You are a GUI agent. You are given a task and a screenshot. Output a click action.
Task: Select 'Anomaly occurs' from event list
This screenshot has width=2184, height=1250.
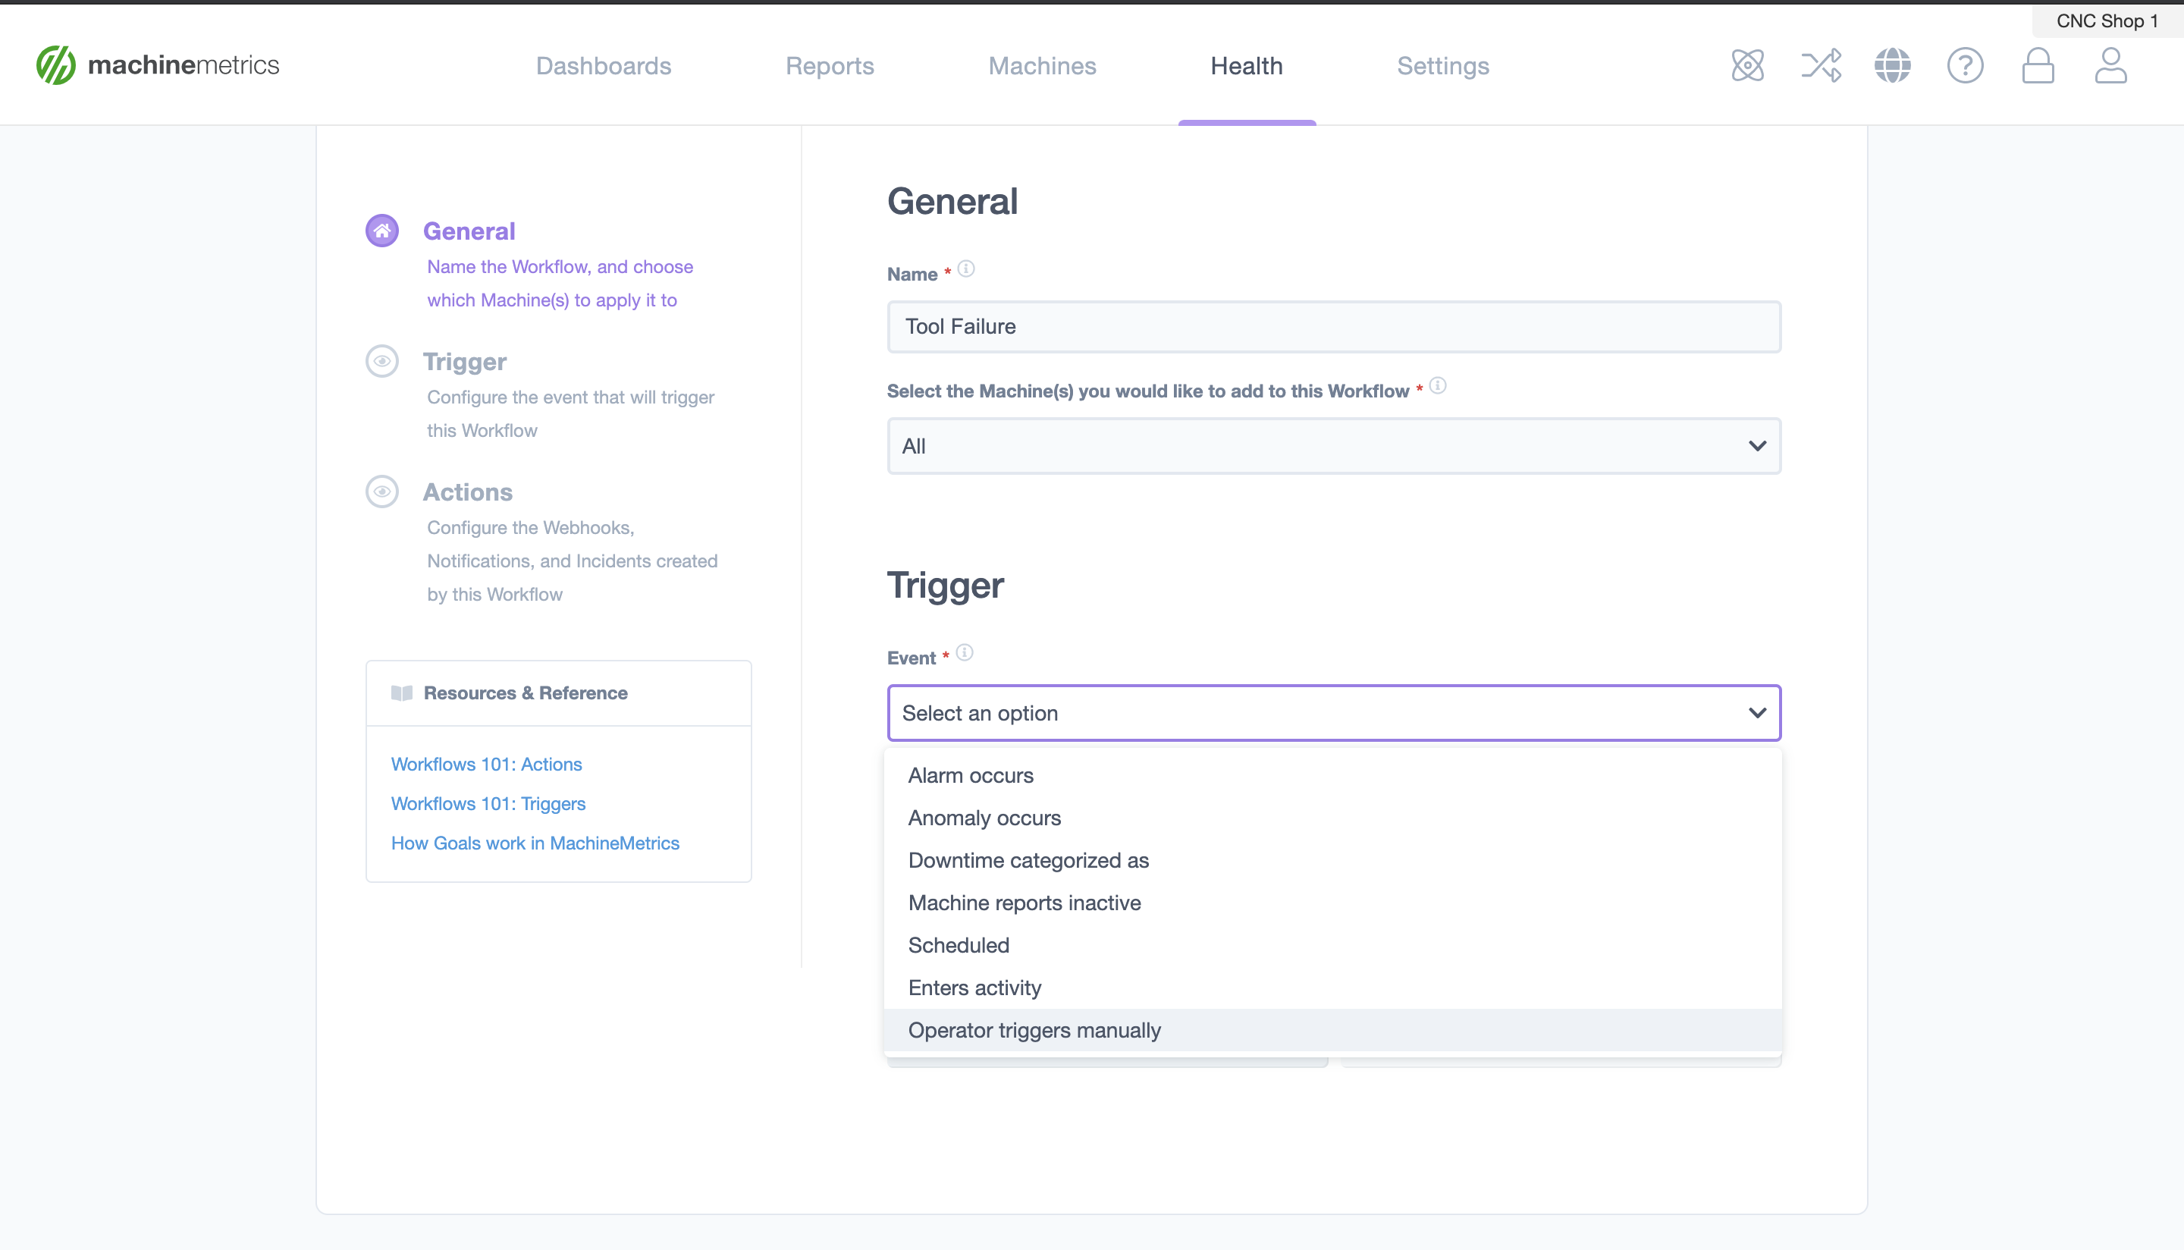point(984,816)
